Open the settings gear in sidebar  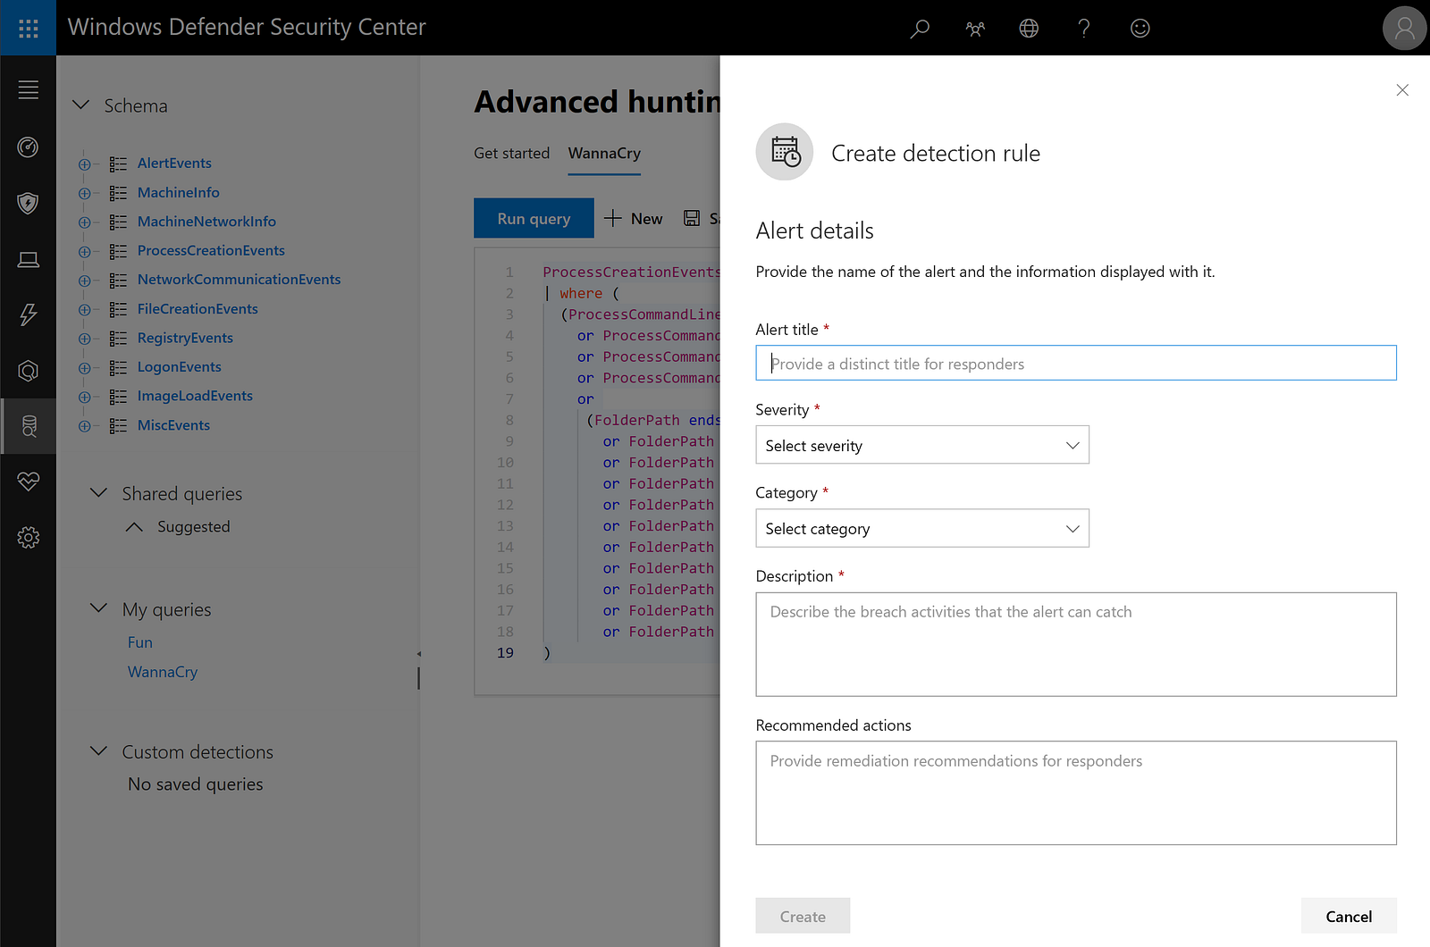(x=28, y=537)
